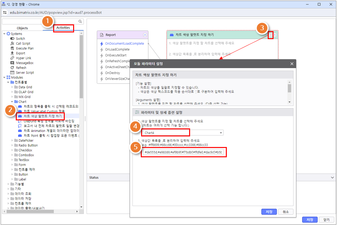Expand the MX-Grid folder
337x225 pixels.
click(12, 97)
